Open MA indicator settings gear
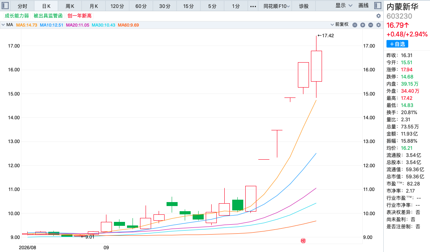Viewport: 430px width, 252px height. pyautogui.click(x=379, y=25)
